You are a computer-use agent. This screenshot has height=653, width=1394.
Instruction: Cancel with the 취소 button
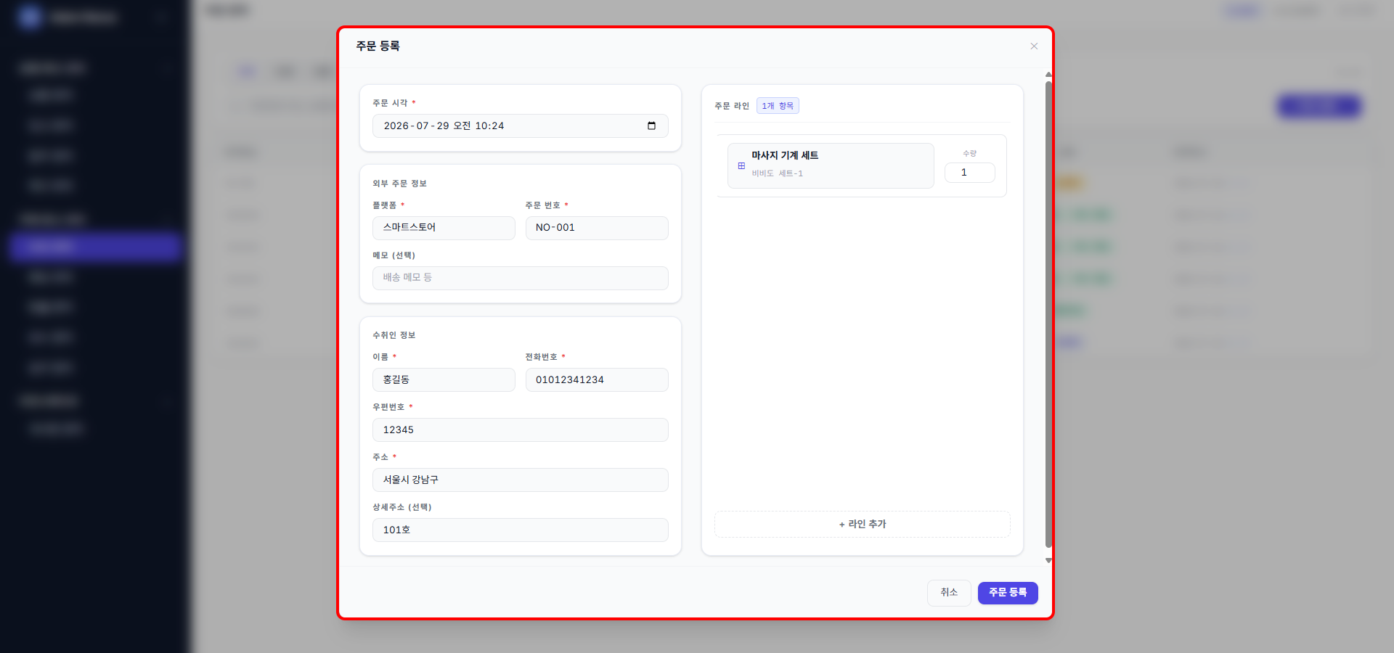point(949,593)
